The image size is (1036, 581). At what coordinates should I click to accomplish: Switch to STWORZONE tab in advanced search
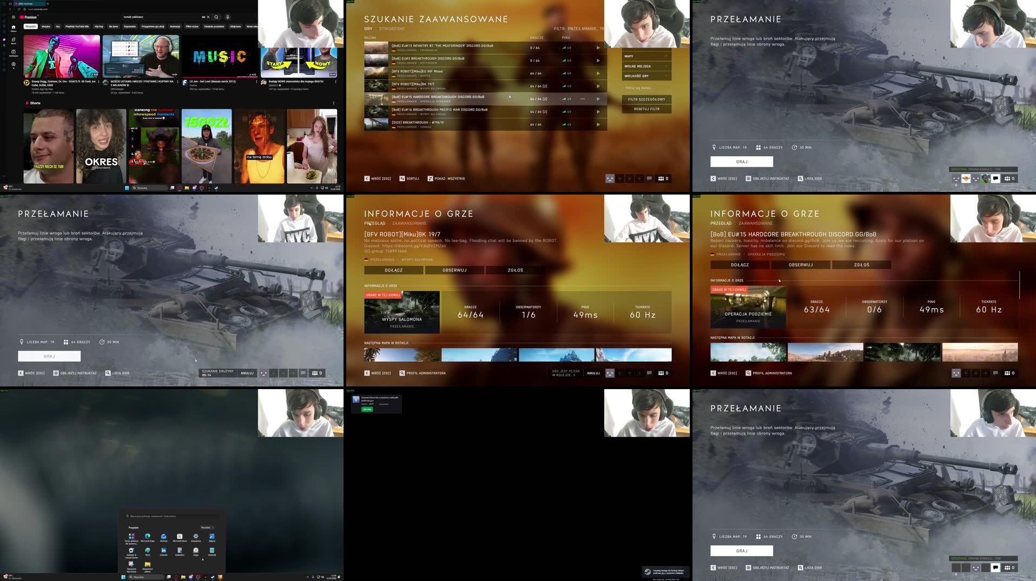click(392, 29)
